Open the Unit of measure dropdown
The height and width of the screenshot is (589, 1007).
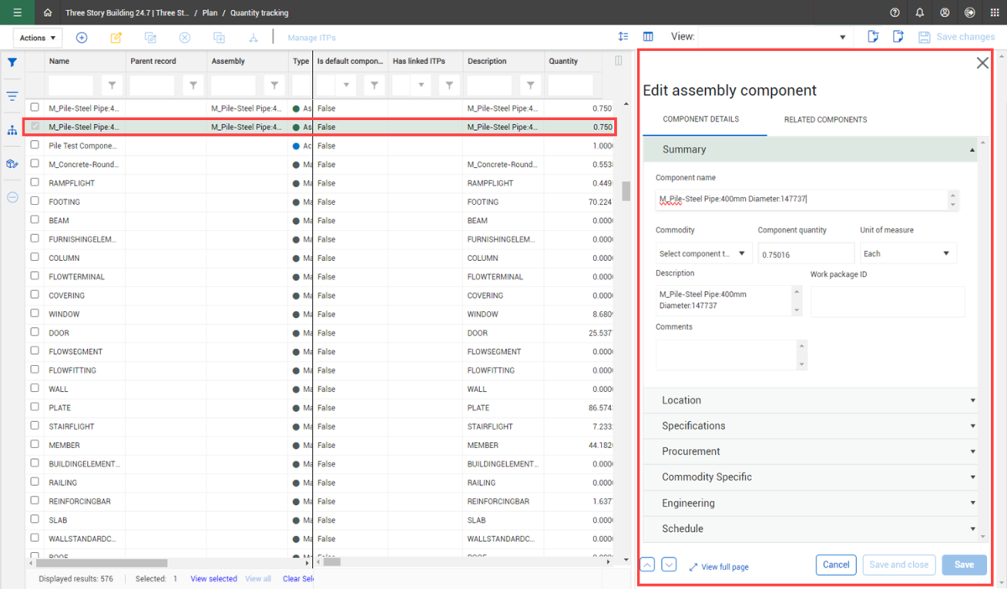pos(908,253)
